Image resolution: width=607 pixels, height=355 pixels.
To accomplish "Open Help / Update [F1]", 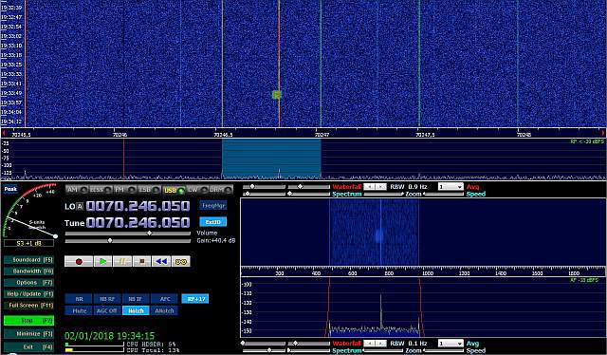I will (28, 293).
